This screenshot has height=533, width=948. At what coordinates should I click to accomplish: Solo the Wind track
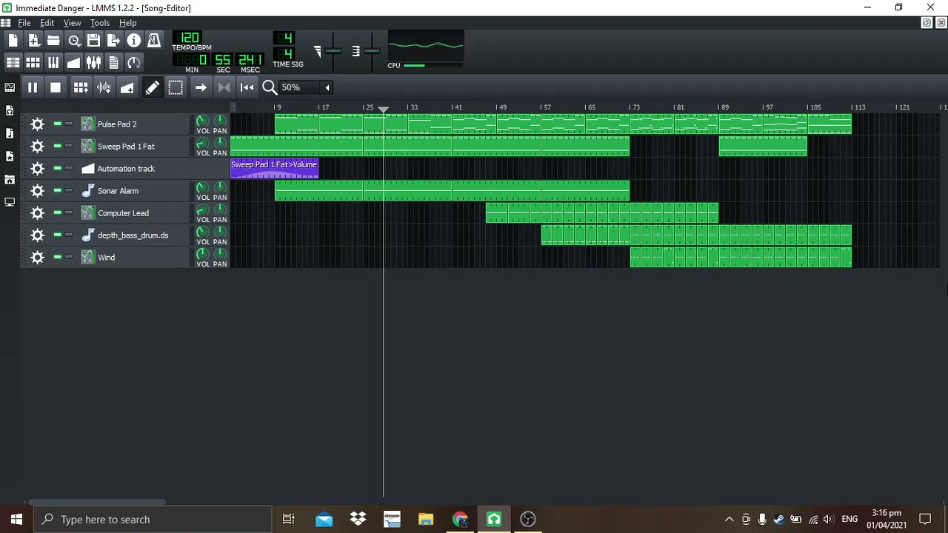[x=69, y=257]
